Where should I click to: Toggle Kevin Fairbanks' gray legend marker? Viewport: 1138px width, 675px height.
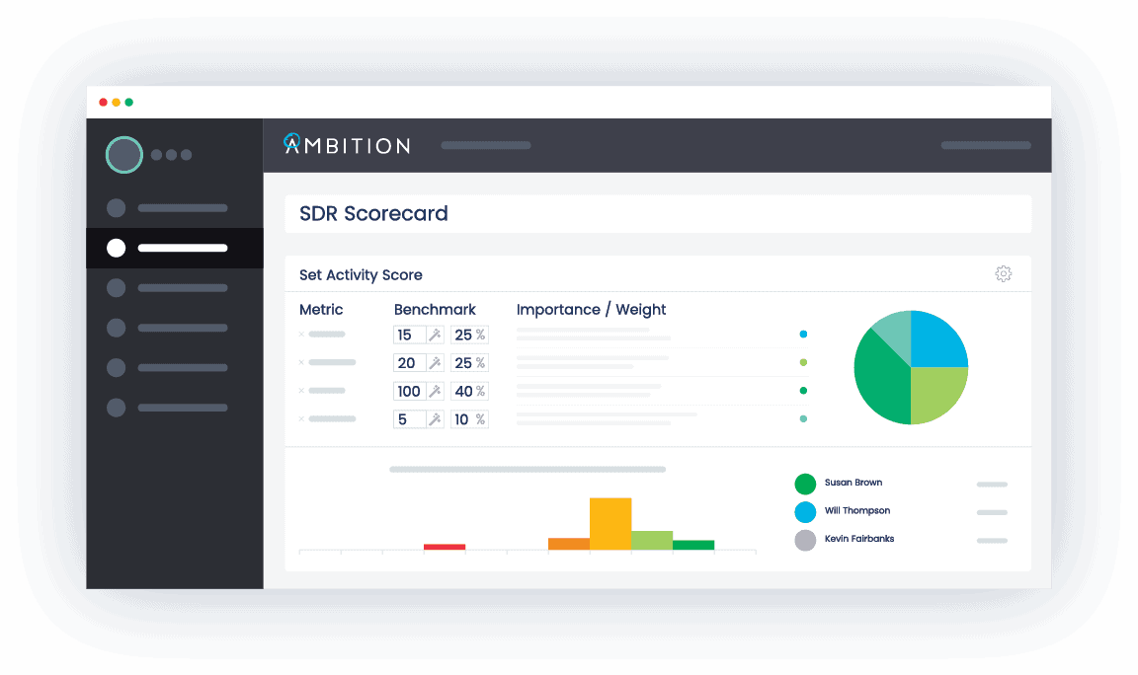click(805, 539)
